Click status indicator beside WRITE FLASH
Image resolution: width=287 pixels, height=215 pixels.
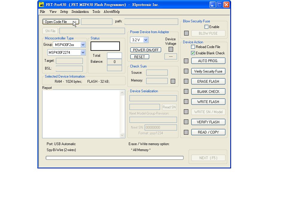pyautogui.click(x=186, y=102)
